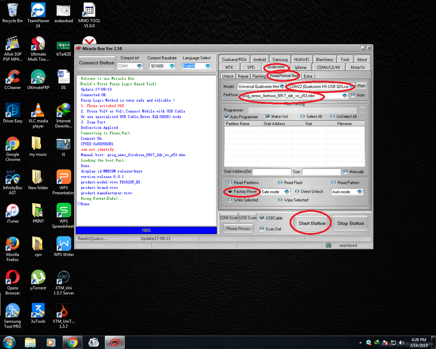Click the Start Button

(312, 223)
